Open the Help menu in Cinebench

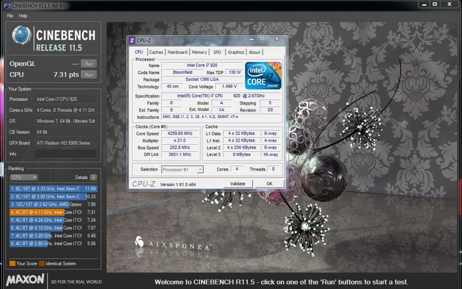23,16
